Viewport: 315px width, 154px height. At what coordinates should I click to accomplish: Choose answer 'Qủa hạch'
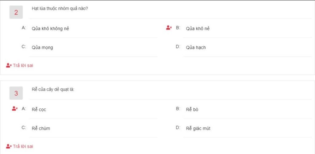[x=196, y=47]
